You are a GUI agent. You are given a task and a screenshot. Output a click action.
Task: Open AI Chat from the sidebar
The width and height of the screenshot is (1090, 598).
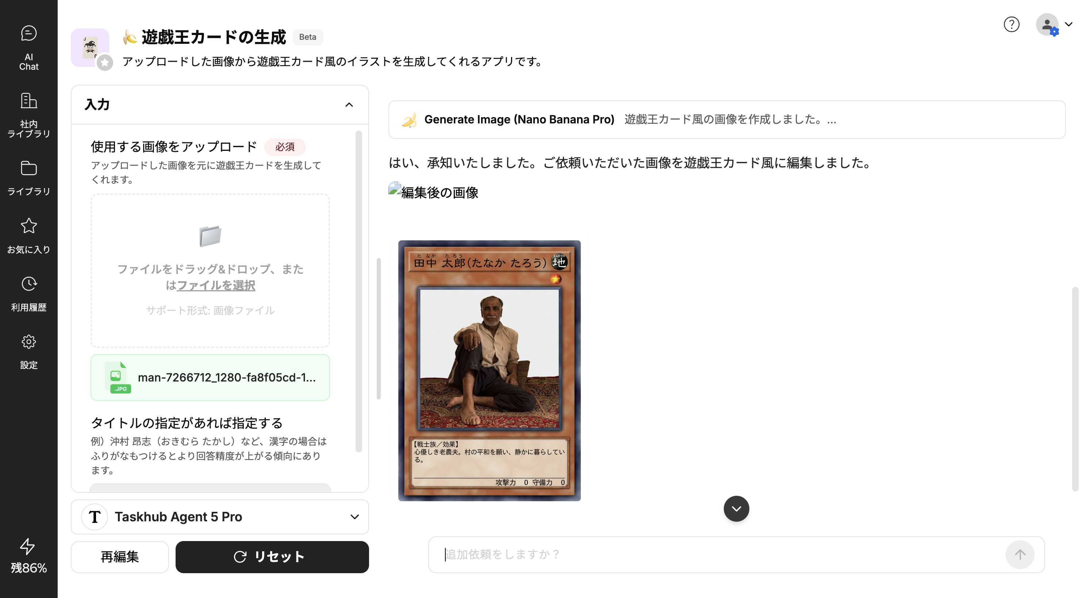[x=29, y=48]
